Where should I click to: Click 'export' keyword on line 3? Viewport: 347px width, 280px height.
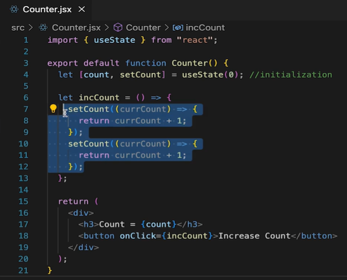(x=62, y=63)
